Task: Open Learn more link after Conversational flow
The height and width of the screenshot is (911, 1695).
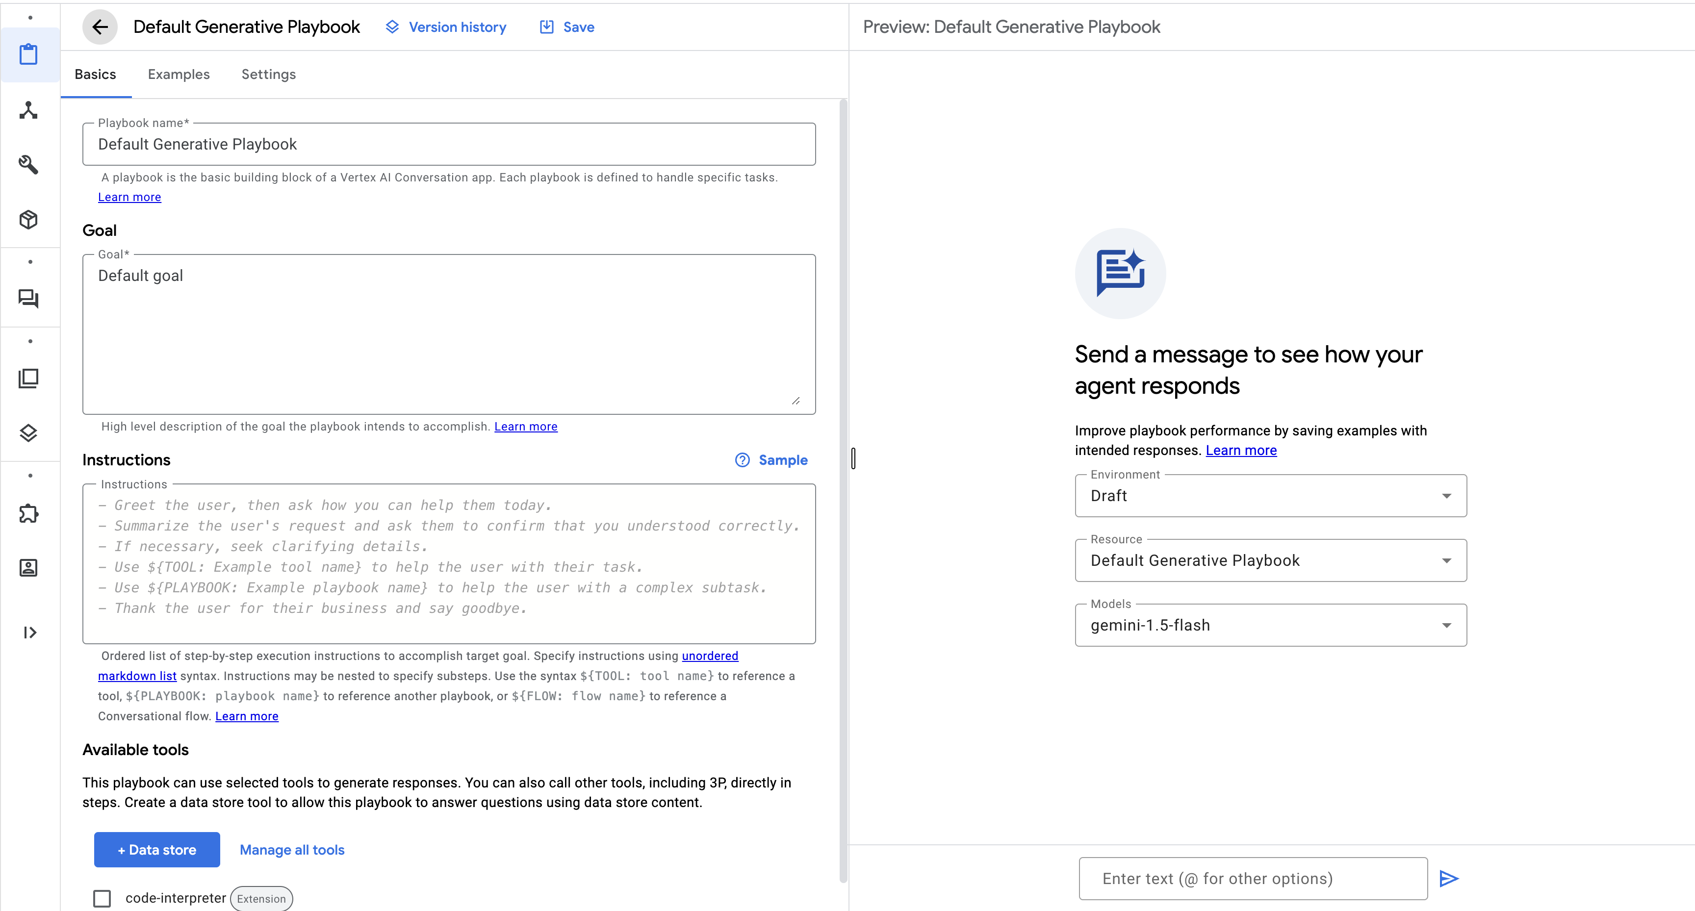Action: click(247, 716)
